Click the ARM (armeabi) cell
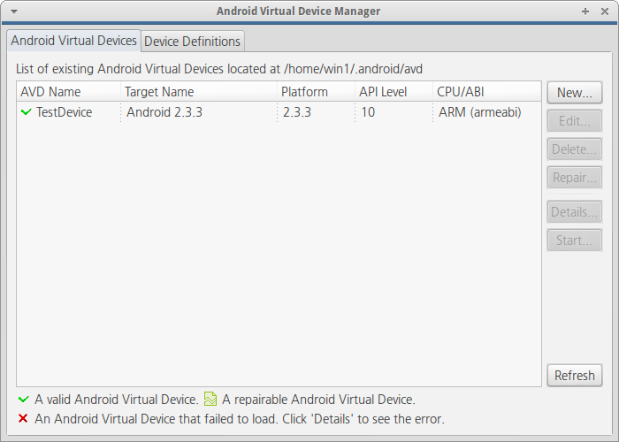Screen dimensions: 619x442 pyautogui.click(x=479, y=112)
